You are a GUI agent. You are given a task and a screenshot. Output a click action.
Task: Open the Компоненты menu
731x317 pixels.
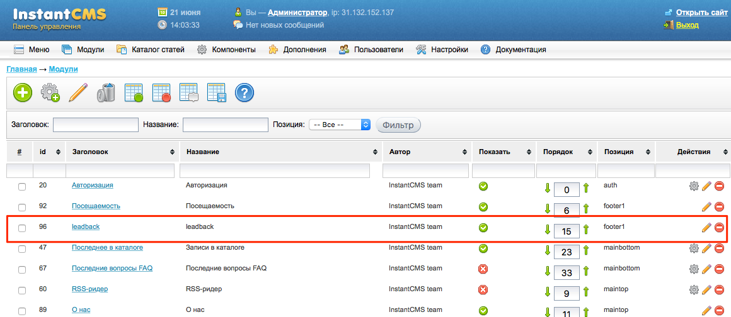226,50
